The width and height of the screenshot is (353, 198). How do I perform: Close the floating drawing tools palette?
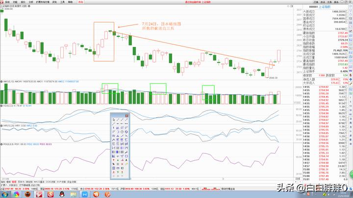[127, 115]
